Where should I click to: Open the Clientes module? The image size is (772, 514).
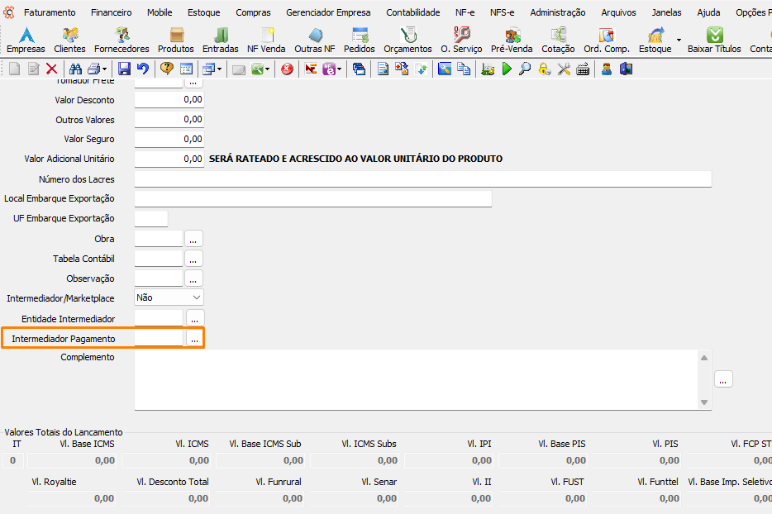coord(69,40)
